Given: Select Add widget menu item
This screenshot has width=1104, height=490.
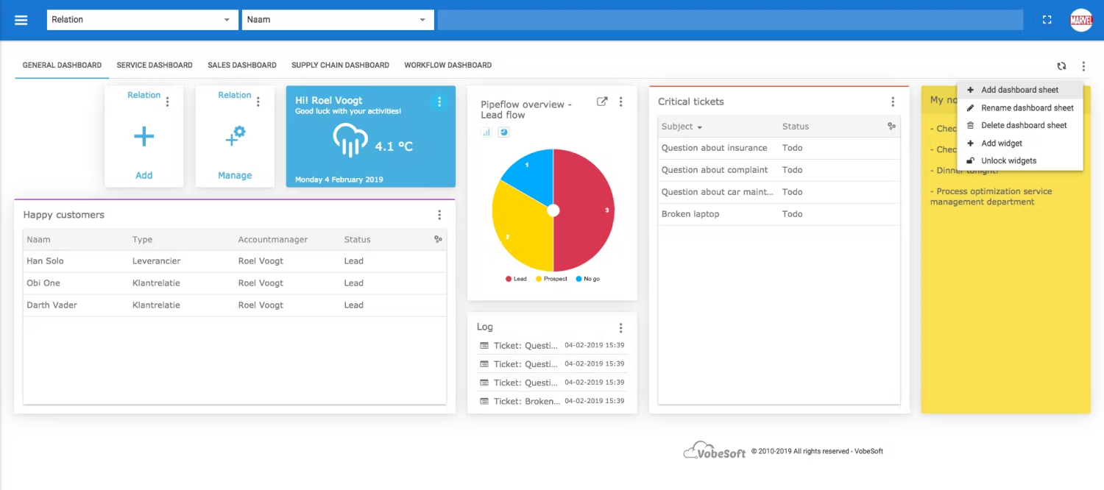Looking at the screenshot, I should (x=1020, y=143).
